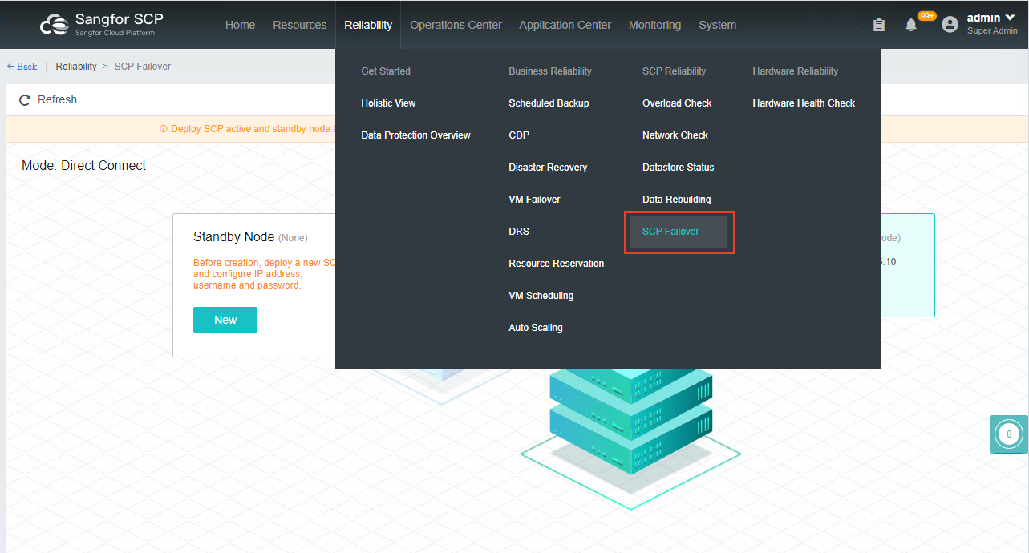
Task: Click the admin user avatar icon
Action: point(950,25)
